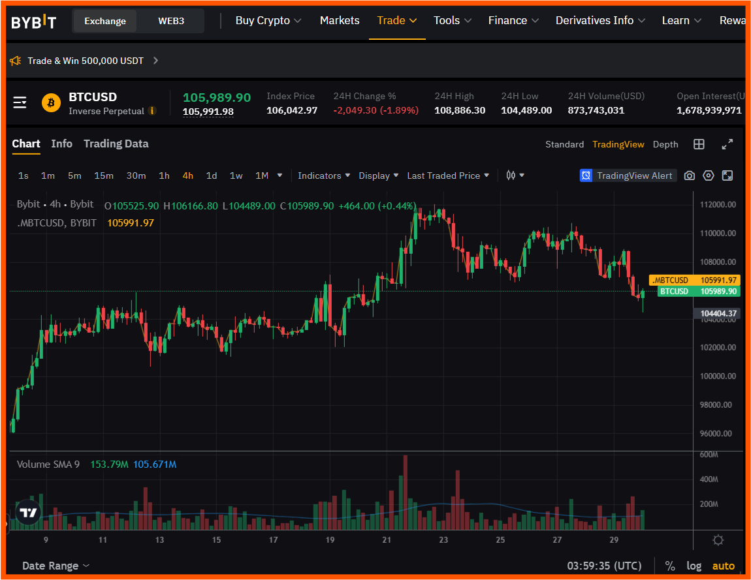This screenshot has height=580, width=751.
Task: Open the Date Range selector
Action: point(56,566)
